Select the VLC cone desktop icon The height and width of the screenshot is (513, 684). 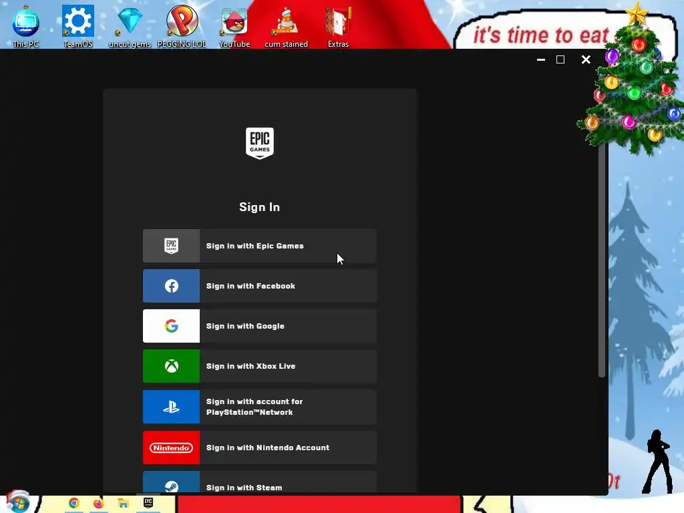(x=286, y=26)
